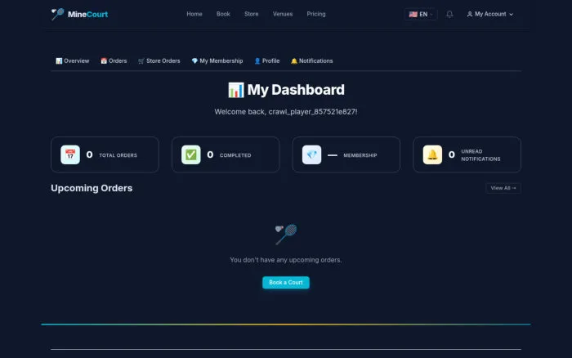Click View All for upcoming orders
Viewport: 572px width, 358px height.
pyautogui.click(x=503, y=188)
